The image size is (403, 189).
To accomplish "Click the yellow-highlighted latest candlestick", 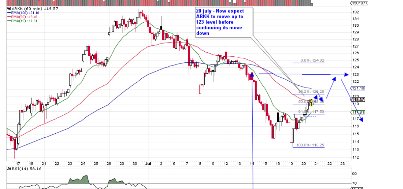I will (x=311, y=102).
